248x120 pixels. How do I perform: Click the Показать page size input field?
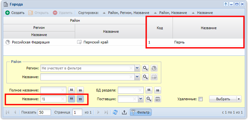click(44, 112)
